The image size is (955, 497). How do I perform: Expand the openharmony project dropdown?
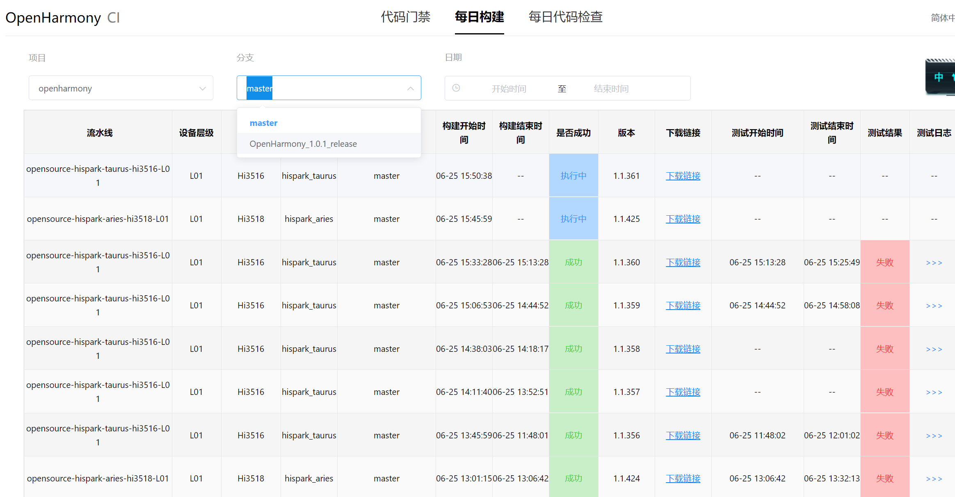point(121,88)
